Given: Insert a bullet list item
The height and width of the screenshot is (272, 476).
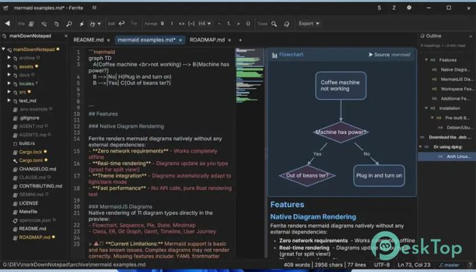Looking at the screenshot, I should tap(219, 23).
